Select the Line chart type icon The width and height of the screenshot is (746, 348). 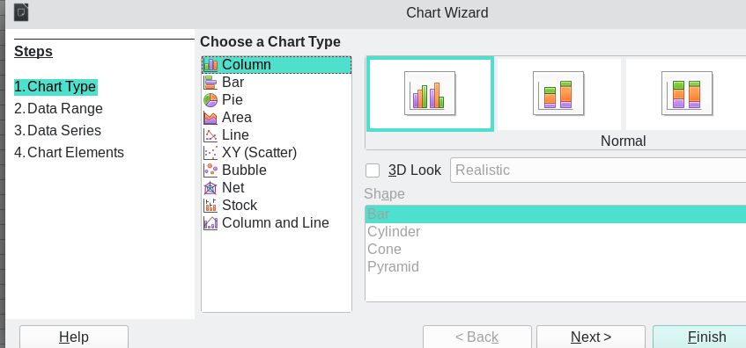(x=211, y=134)
